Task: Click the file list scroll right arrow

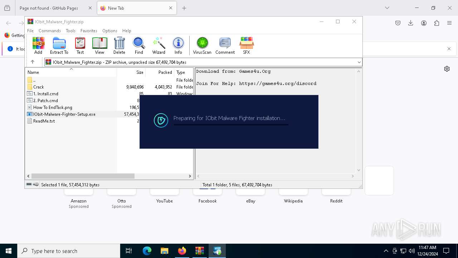Action: [x=190, y=176]
